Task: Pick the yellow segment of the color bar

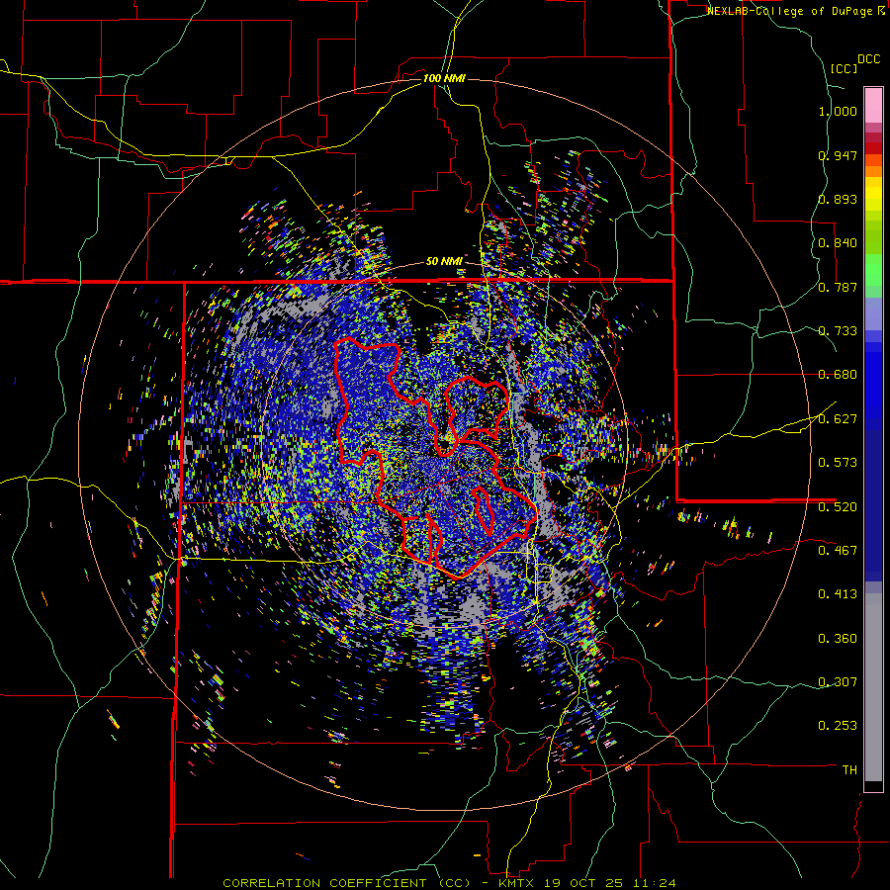Action: point(873,194)
